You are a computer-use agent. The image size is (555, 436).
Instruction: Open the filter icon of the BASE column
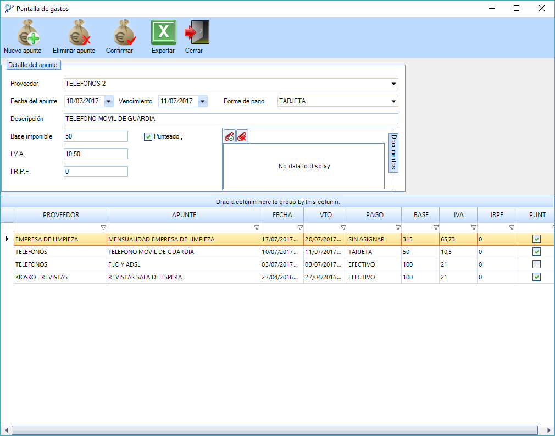click(x=436, y=228)
